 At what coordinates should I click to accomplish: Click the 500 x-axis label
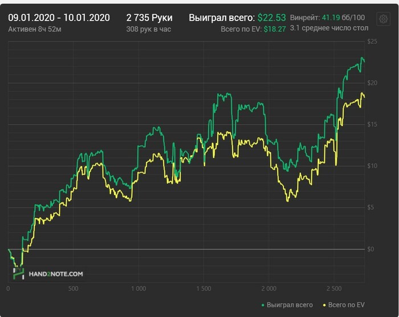pos(74,288)
